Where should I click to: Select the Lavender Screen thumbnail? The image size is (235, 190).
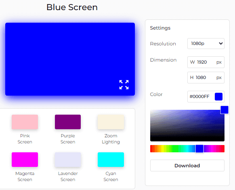click(68, 160)
